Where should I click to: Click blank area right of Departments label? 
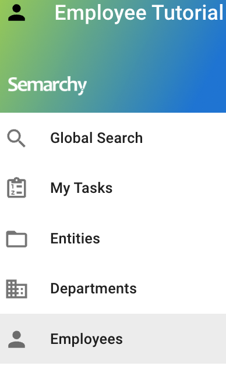click(x=182, y=289)
